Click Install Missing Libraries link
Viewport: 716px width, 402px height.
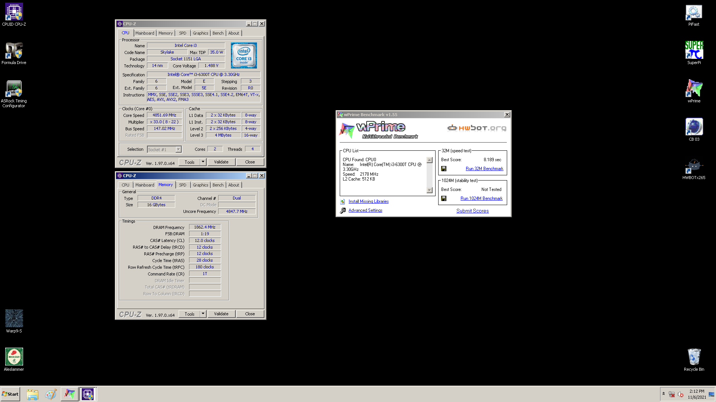click(368, 201)
